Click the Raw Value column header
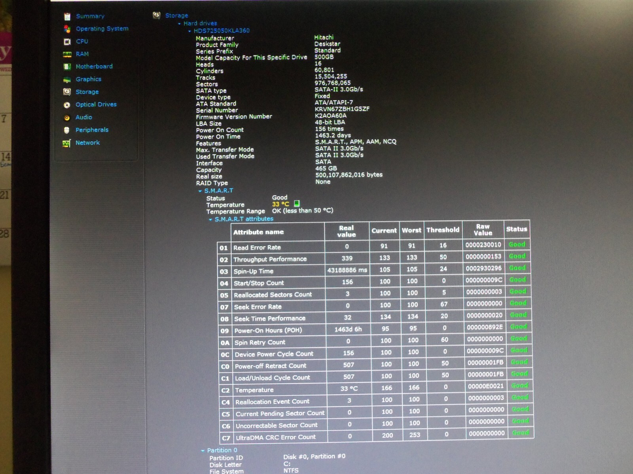Screen dimensions: 633x474 [x=483, y=229]
